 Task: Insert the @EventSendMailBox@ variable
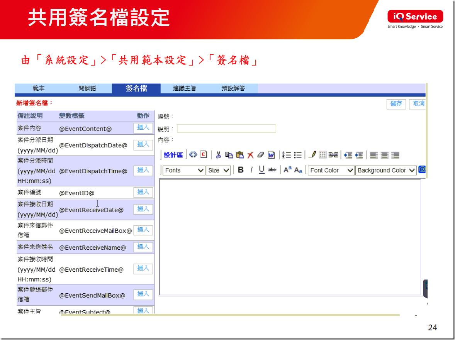tap(143, 294)
